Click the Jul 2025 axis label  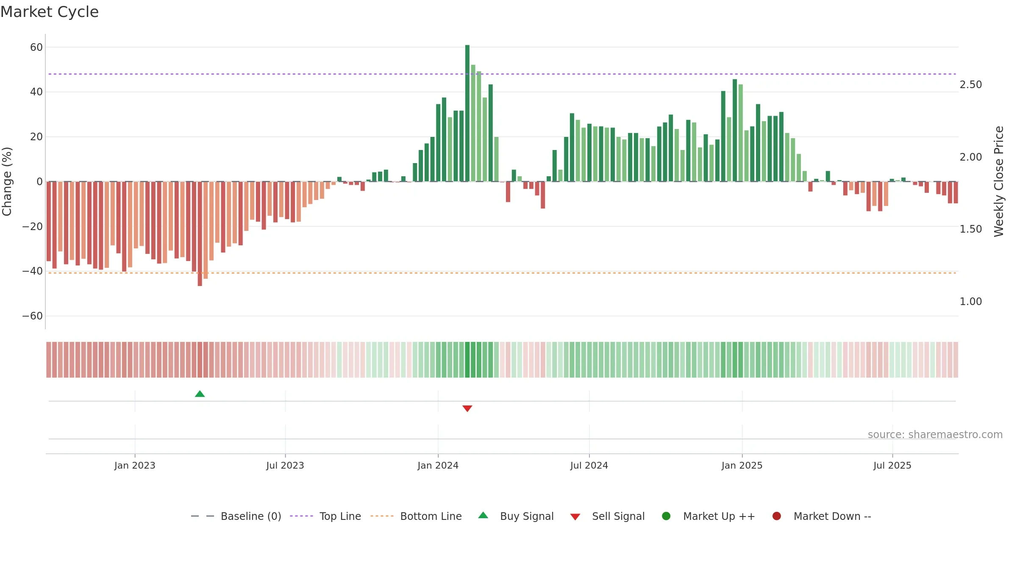tap(892, 466)
